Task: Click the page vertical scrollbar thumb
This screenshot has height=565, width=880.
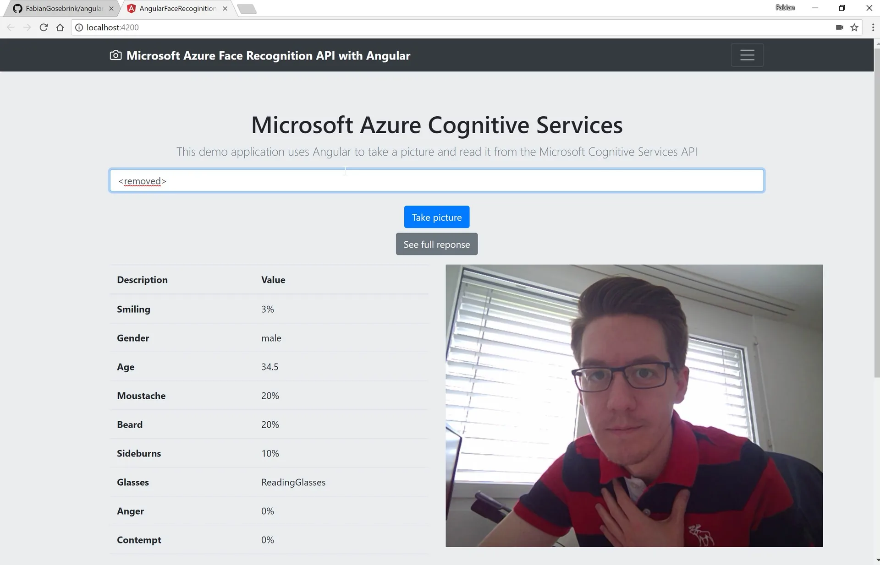Action: [877, 213]
